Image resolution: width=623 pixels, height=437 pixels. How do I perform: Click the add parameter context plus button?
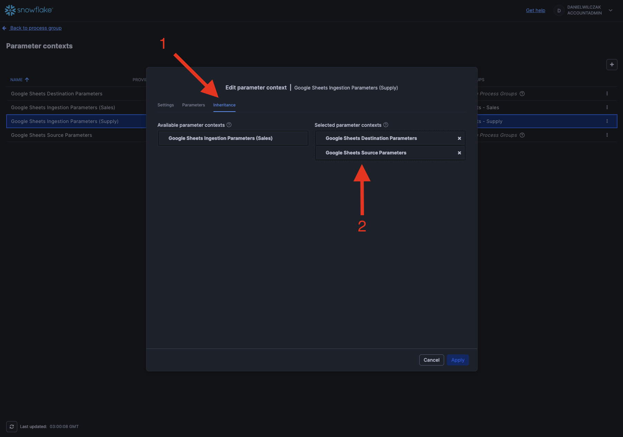pyautogui.click(x=612, y=65)
